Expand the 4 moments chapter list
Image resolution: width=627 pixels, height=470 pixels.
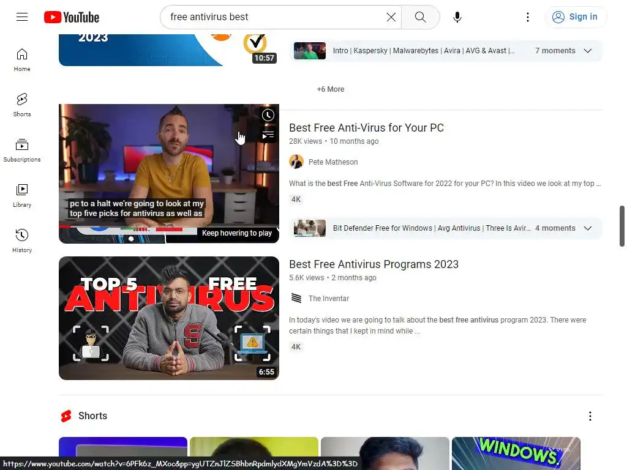point(587,228)
